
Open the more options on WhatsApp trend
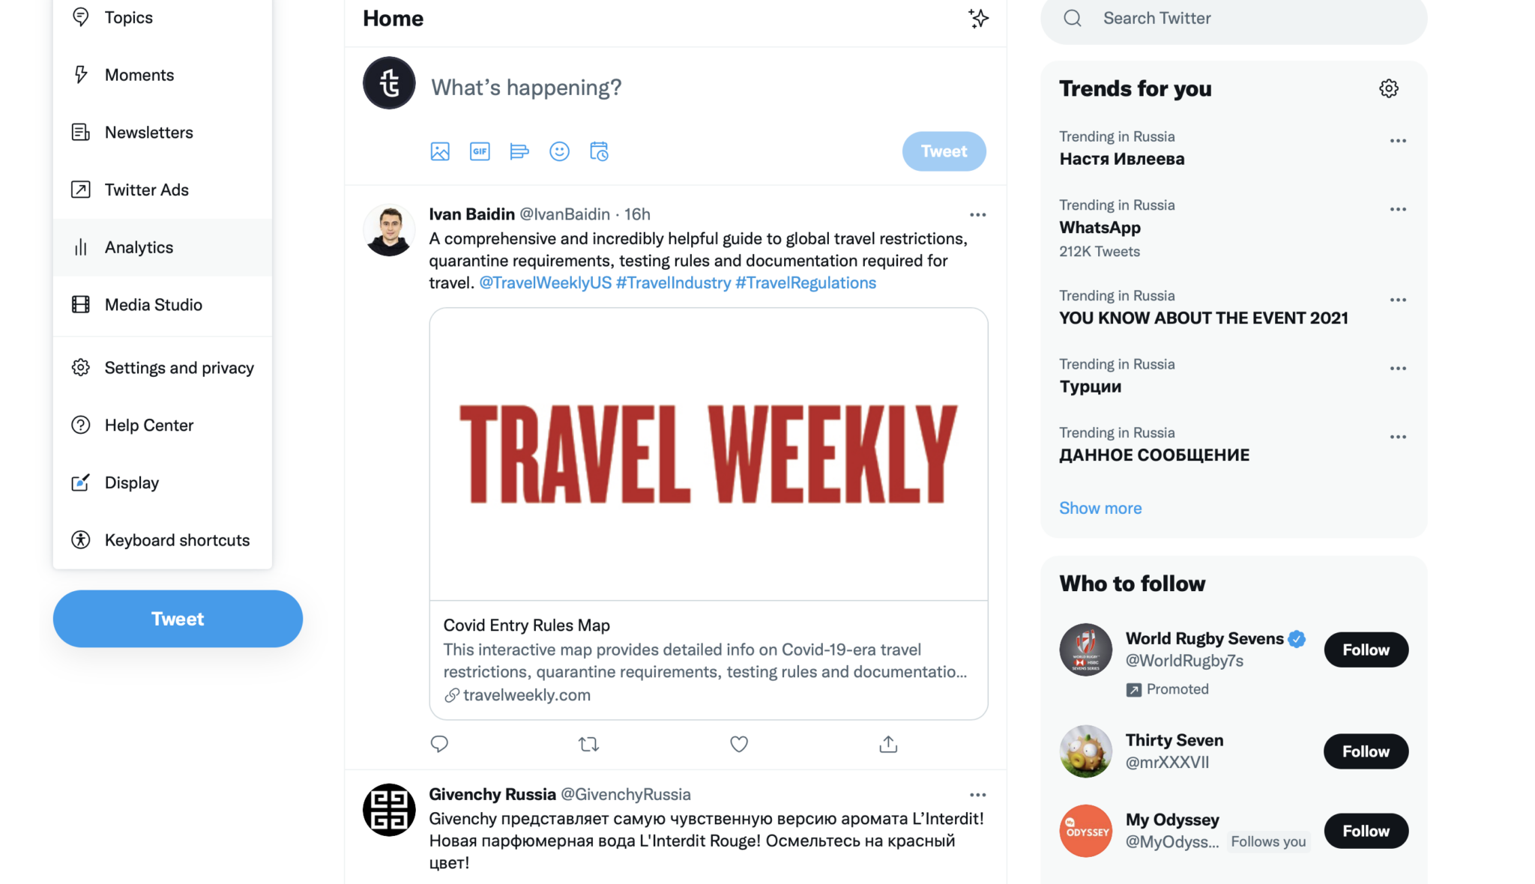pyautogui.click(x=1398, y=208)
